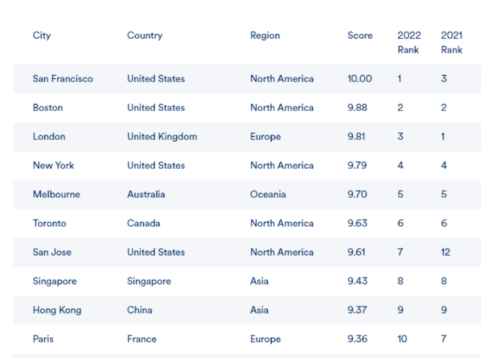The height and width of the screenshot is (360, 481).
Task: Click Canada country cell
Action: pyautogui.click(x=144, y=223)
